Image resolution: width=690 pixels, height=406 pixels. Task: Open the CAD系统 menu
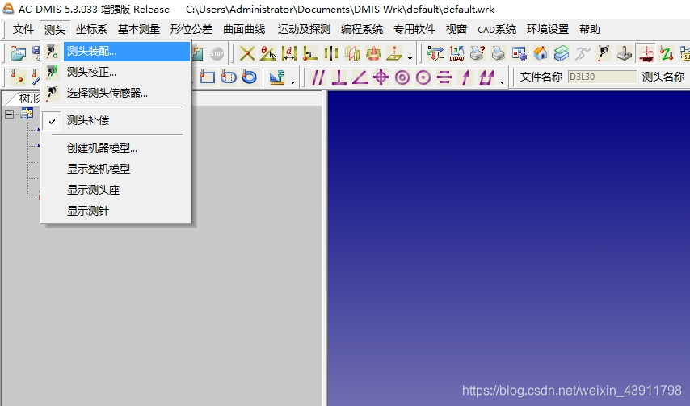497,29
